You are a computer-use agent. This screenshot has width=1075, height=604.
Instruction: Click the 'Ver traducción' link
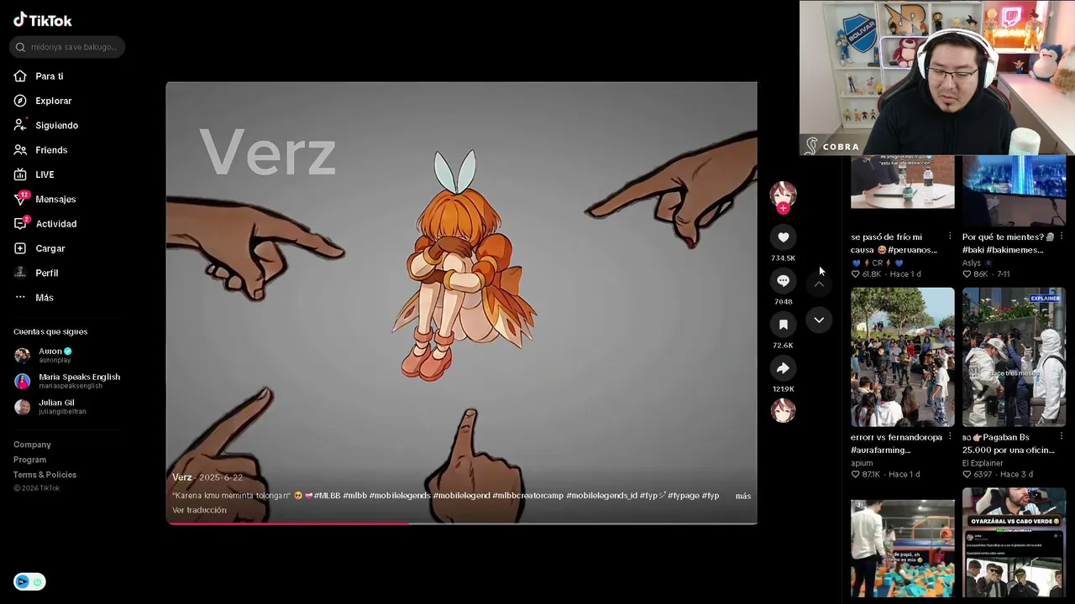(199, 510)
